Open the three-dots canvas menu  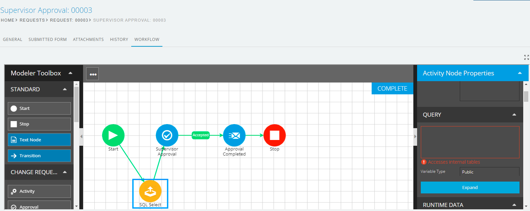(x=93, y=74)
